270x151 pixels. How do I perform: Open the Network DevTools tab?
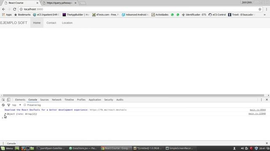57,100
